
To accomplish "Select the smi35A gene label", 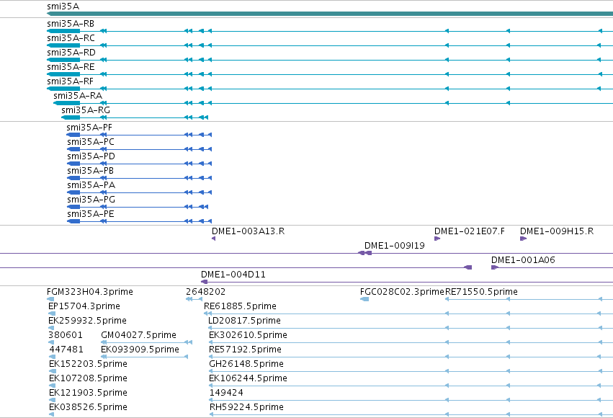I will coord(63,6).
